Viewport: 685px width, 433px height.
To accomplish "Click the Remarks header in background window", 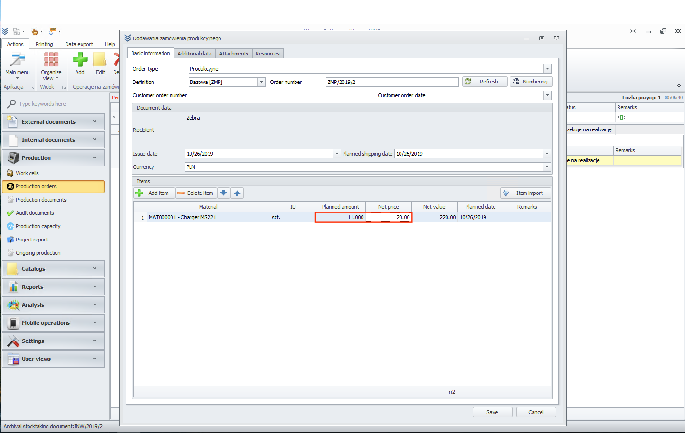I will (x=649, y=107).
